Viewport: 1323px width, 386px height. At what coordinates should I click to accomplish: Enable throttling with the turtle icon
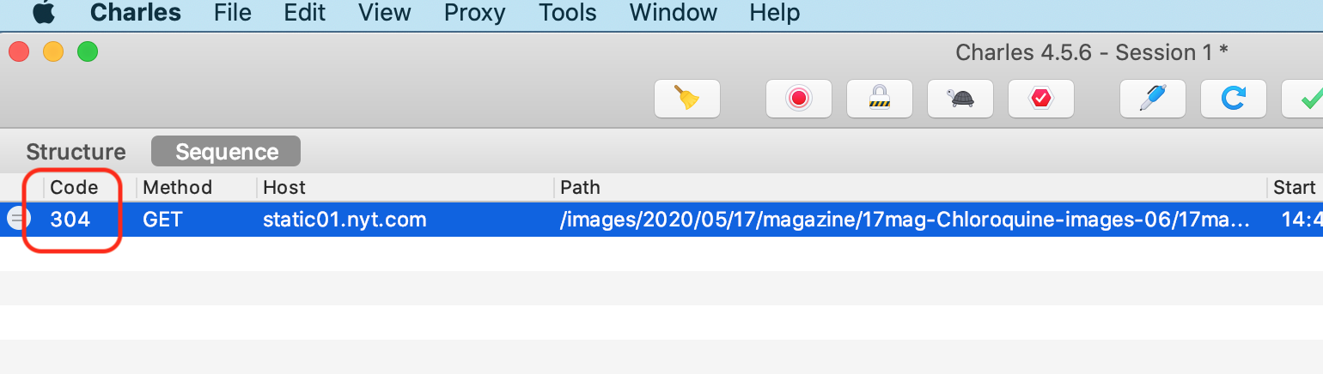[x=960, y=99]
